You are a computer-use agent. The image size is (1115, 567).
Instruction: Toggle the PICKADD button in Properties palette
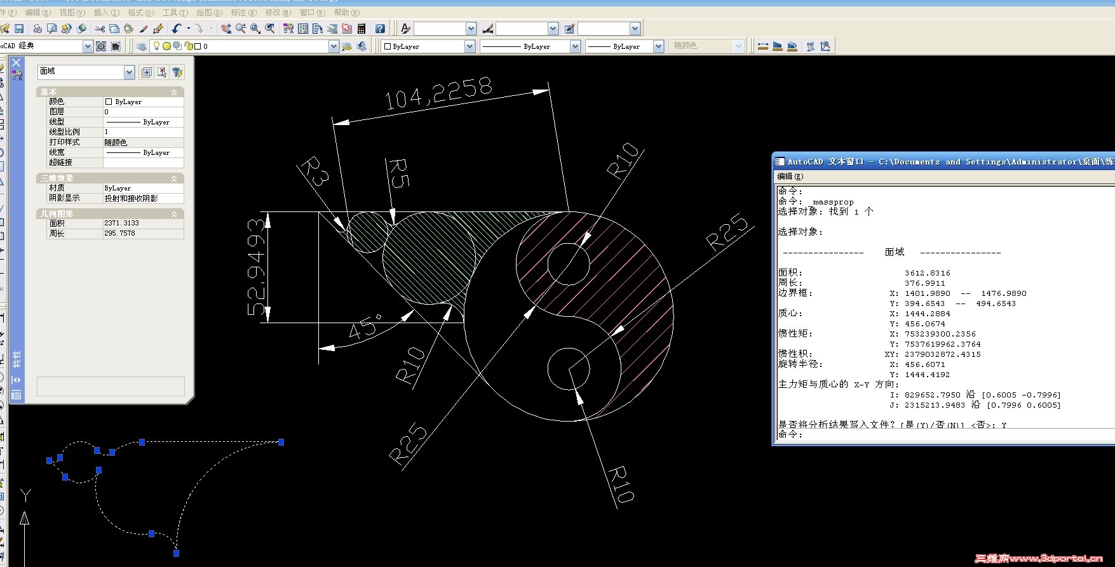tap(147, 72)
